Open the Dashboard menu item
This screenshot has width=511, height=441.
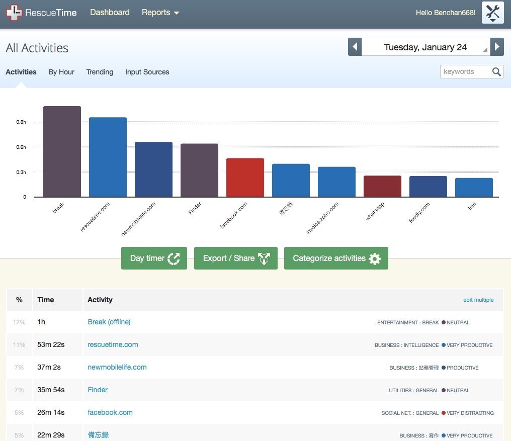110,13
